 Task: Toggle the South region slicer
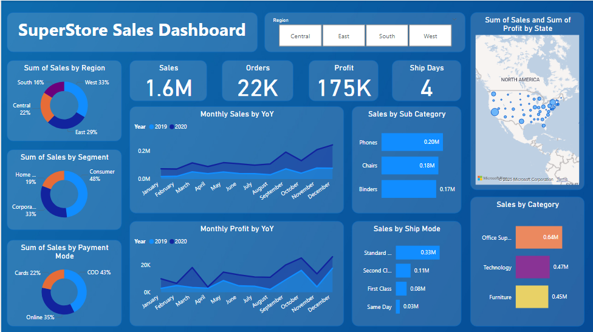tap(387, 36)
